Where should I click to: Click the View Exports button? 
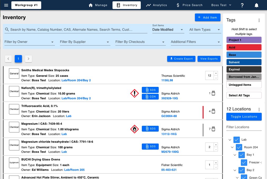209,59
